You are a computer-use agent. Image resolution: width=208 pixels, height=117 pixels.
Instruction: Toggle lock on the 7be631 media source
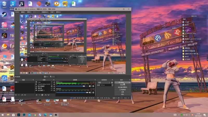[x=54, y=84]
